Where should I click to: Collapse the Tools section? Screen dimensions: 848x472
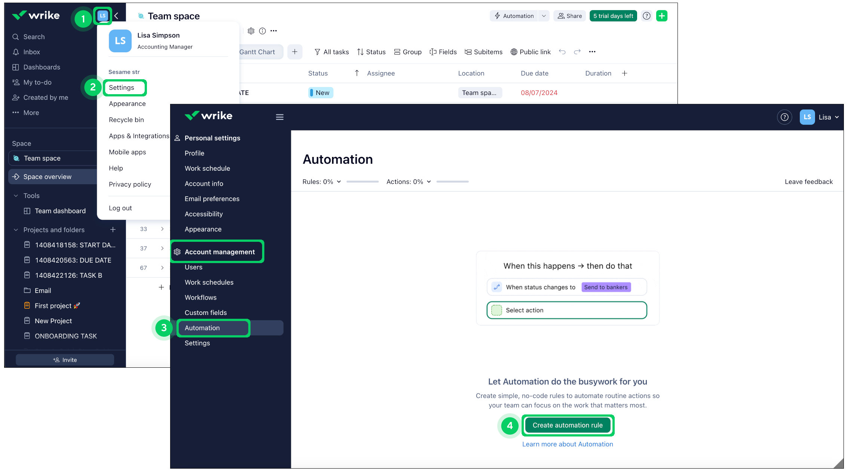(x=16, y=196)
